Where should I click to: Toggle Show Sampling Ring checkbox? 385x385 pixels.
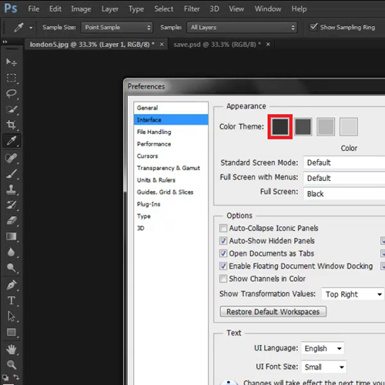pyautogui.click(x=313, y=27)
